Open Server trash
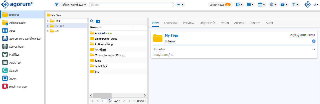Image resolution: width=320 pixels, height=104 pixels. click(x=22, y=47)
